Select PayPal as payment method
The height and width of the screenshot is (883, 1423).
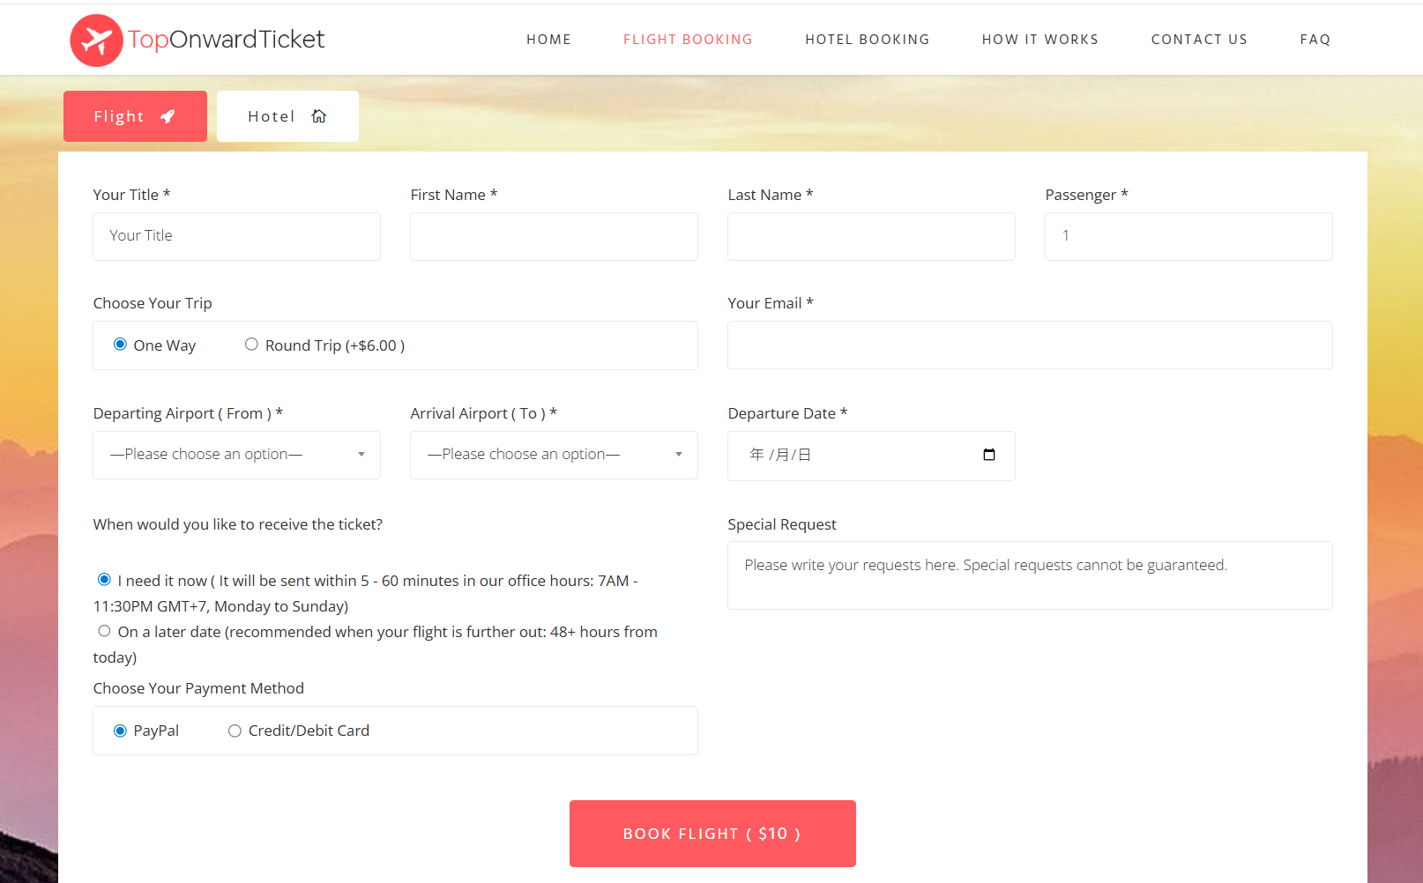pos(121,731)
